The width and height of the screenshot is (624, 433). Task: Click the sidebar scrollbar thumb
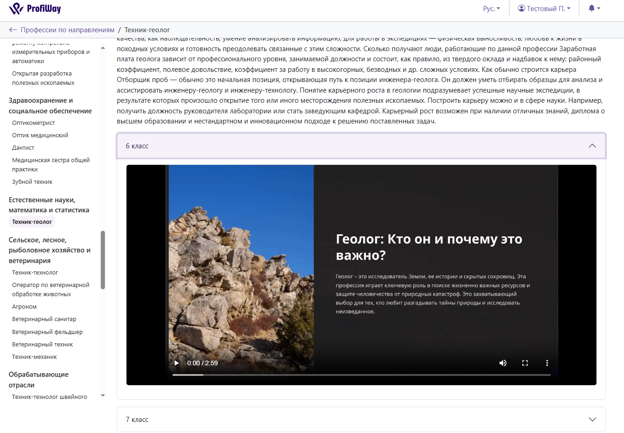click(103, 260)
